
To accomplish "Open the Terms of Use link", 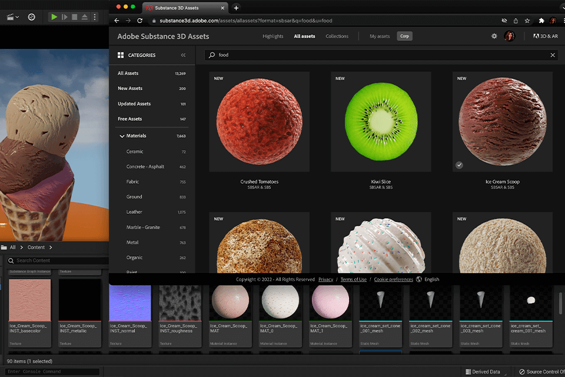I will (353, 279).
